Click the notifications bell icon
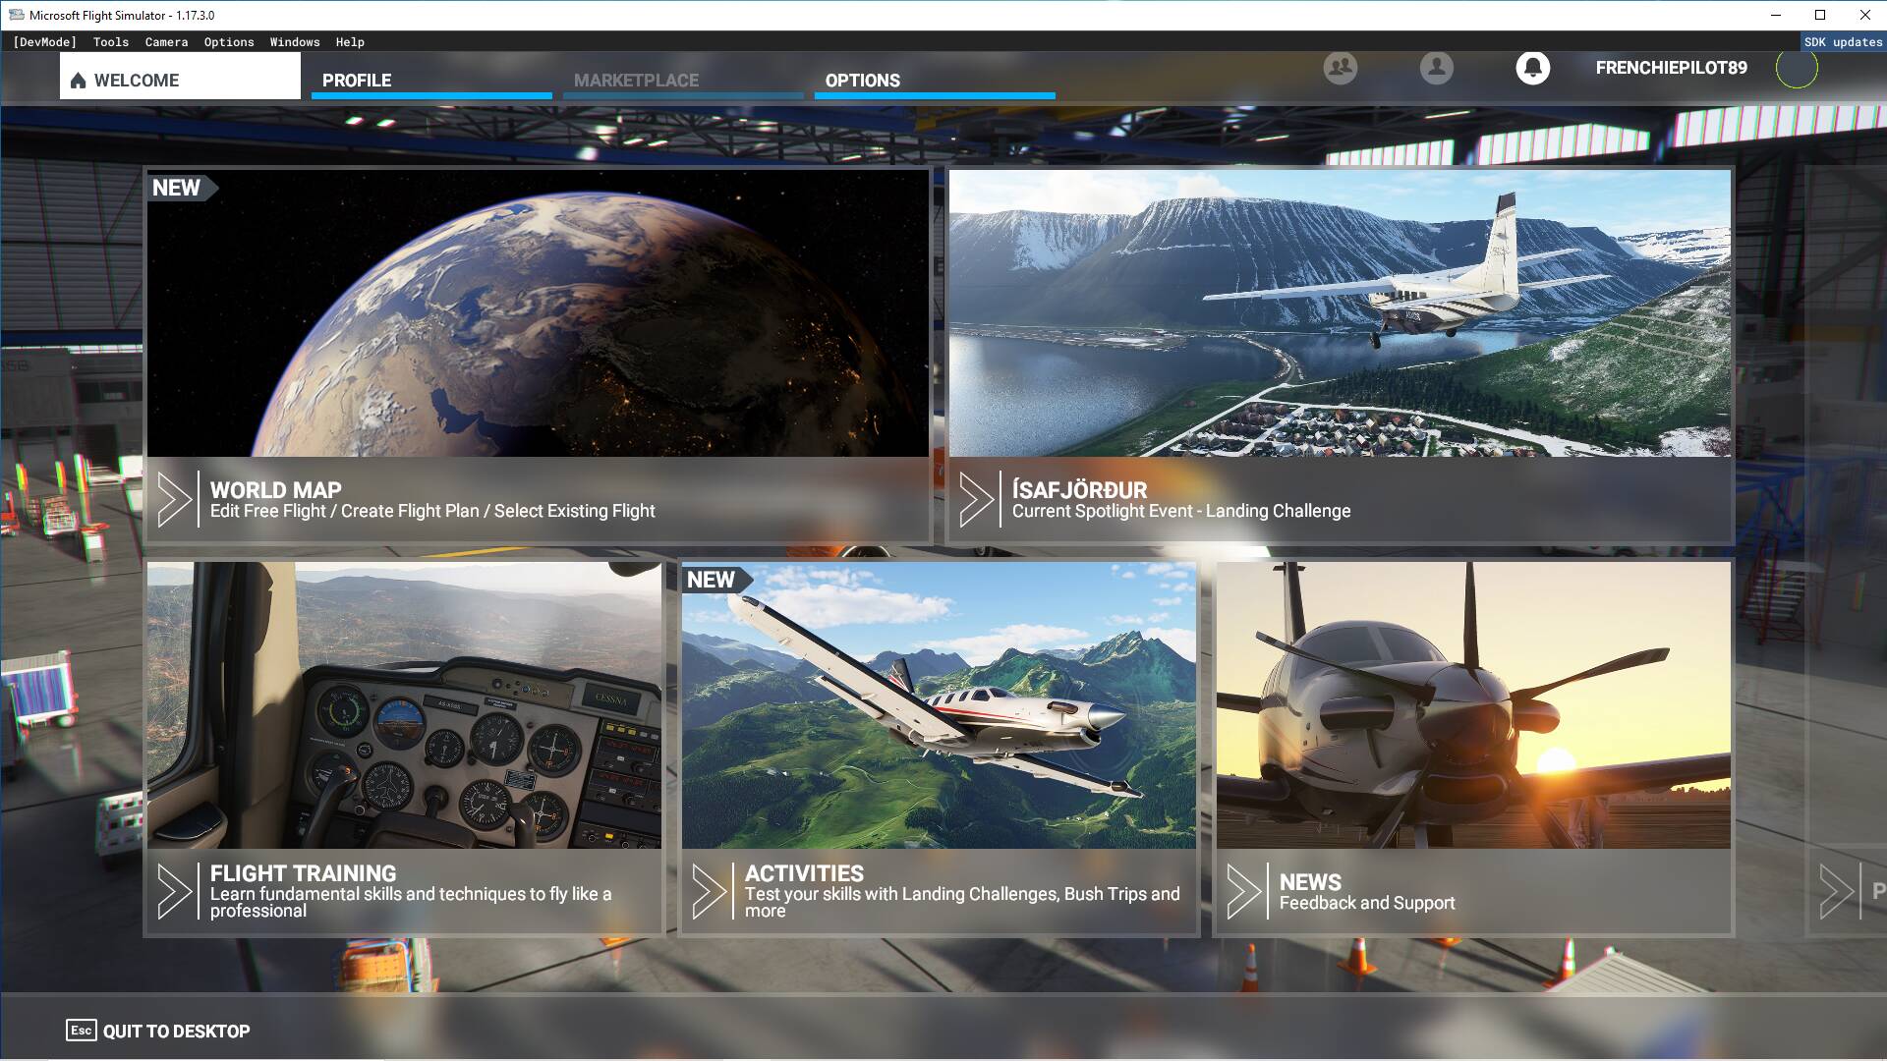Image resolution: width=1887 pixels, height=1061 pixels. pos(1533,69)
